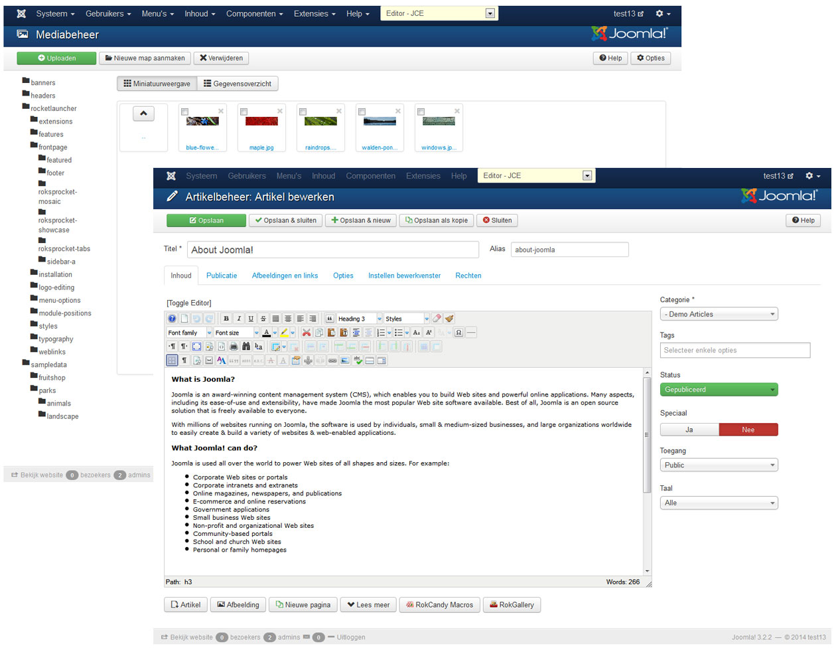Image resolution: width=836 pixels, height=650 pixels.
Task: Click the cleanup broom icon
Action: 449,319
